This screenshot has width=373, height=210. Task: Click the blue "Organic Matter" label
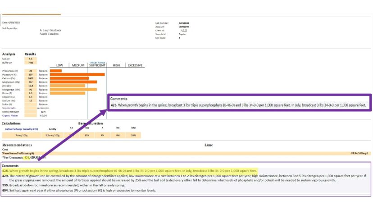[10, 115]
